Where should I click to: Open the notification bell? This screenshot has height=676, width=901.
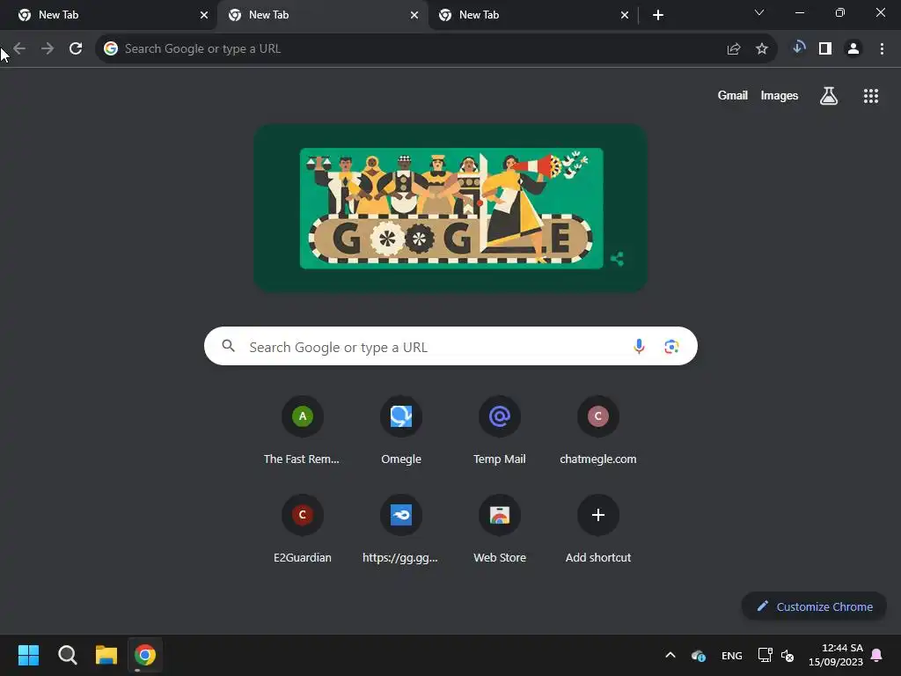tap(876, 655)
